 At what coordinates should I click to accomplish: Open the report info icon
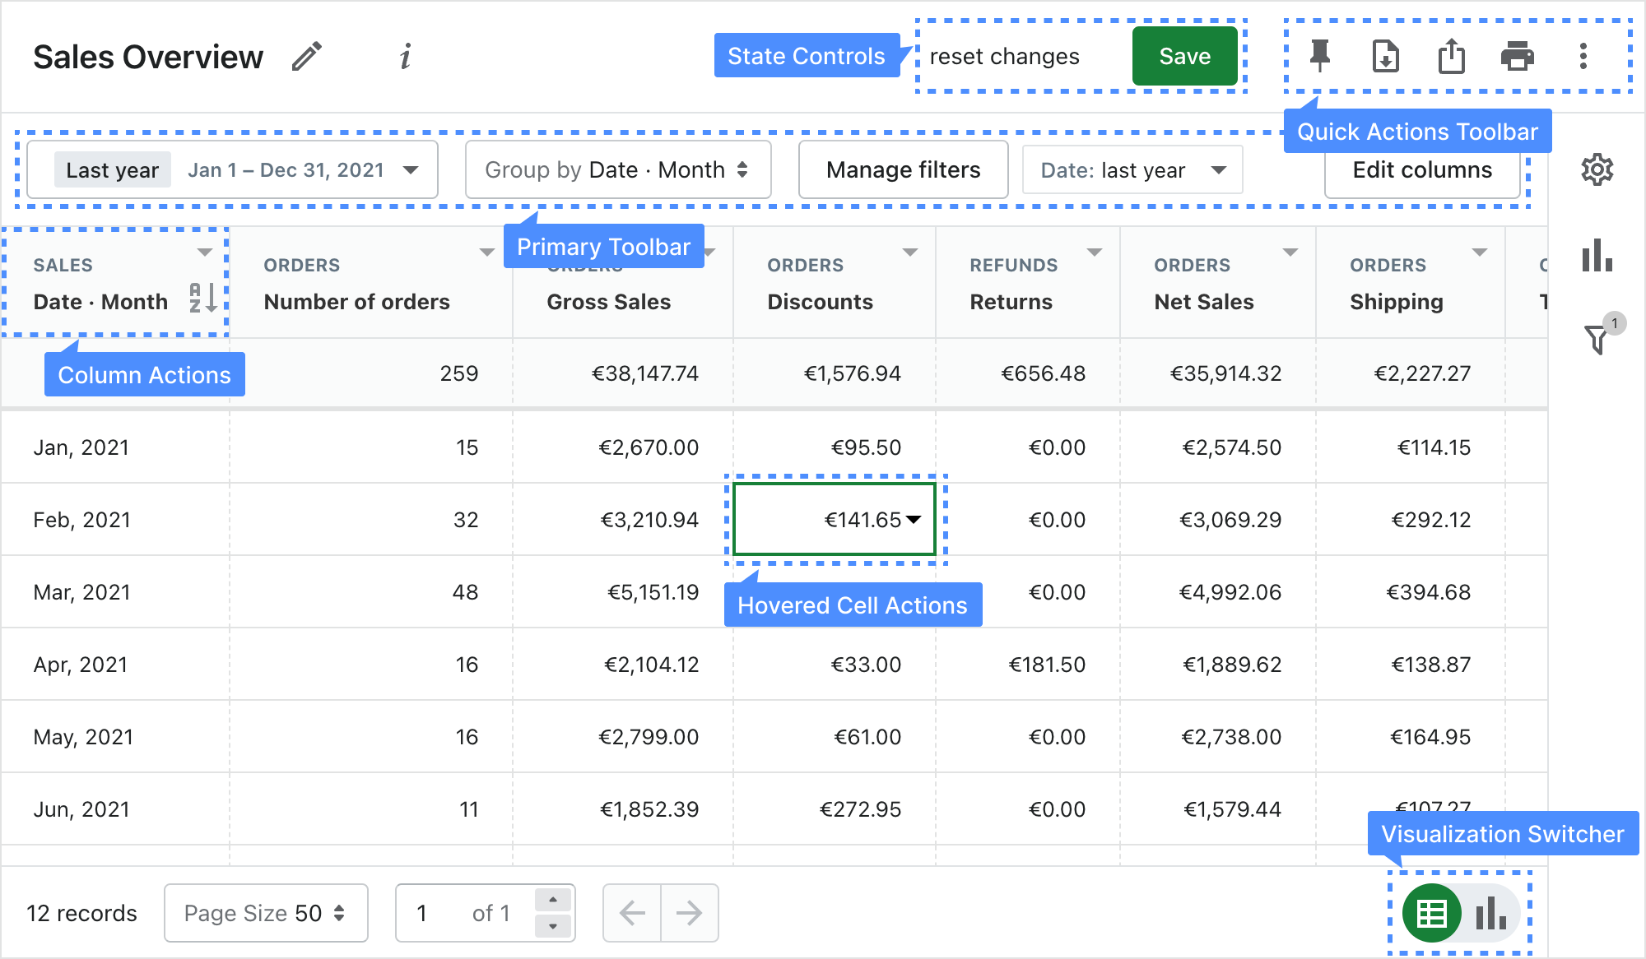405,57
